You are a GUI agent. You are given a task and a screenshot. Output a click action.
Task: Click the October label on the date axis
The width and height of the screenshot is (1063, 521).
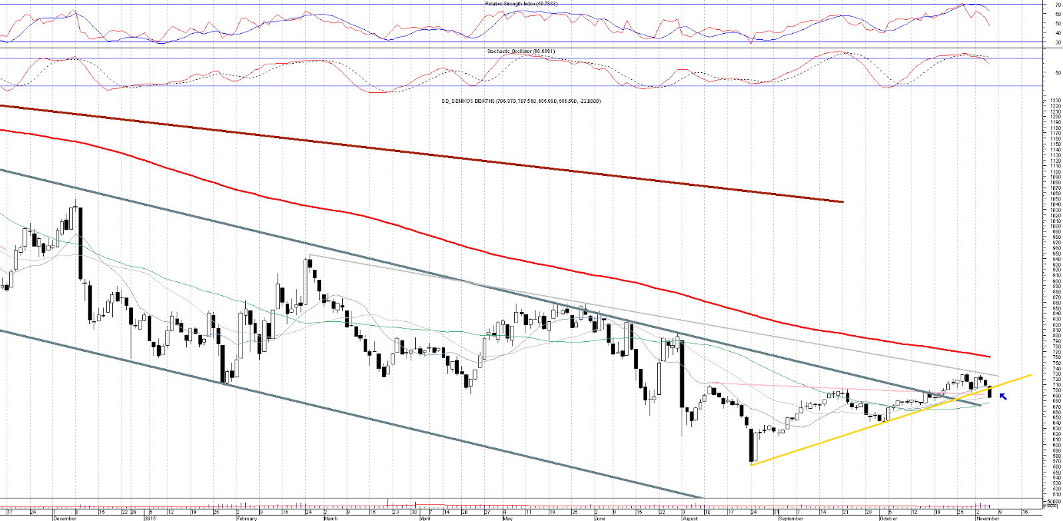(x=888, y=518)
